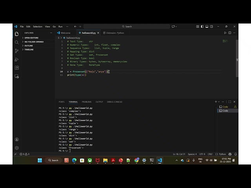Viewport: 251px width, 188px height.
Task: Create a new terminal with plus icon
Action: pos(216,102)
